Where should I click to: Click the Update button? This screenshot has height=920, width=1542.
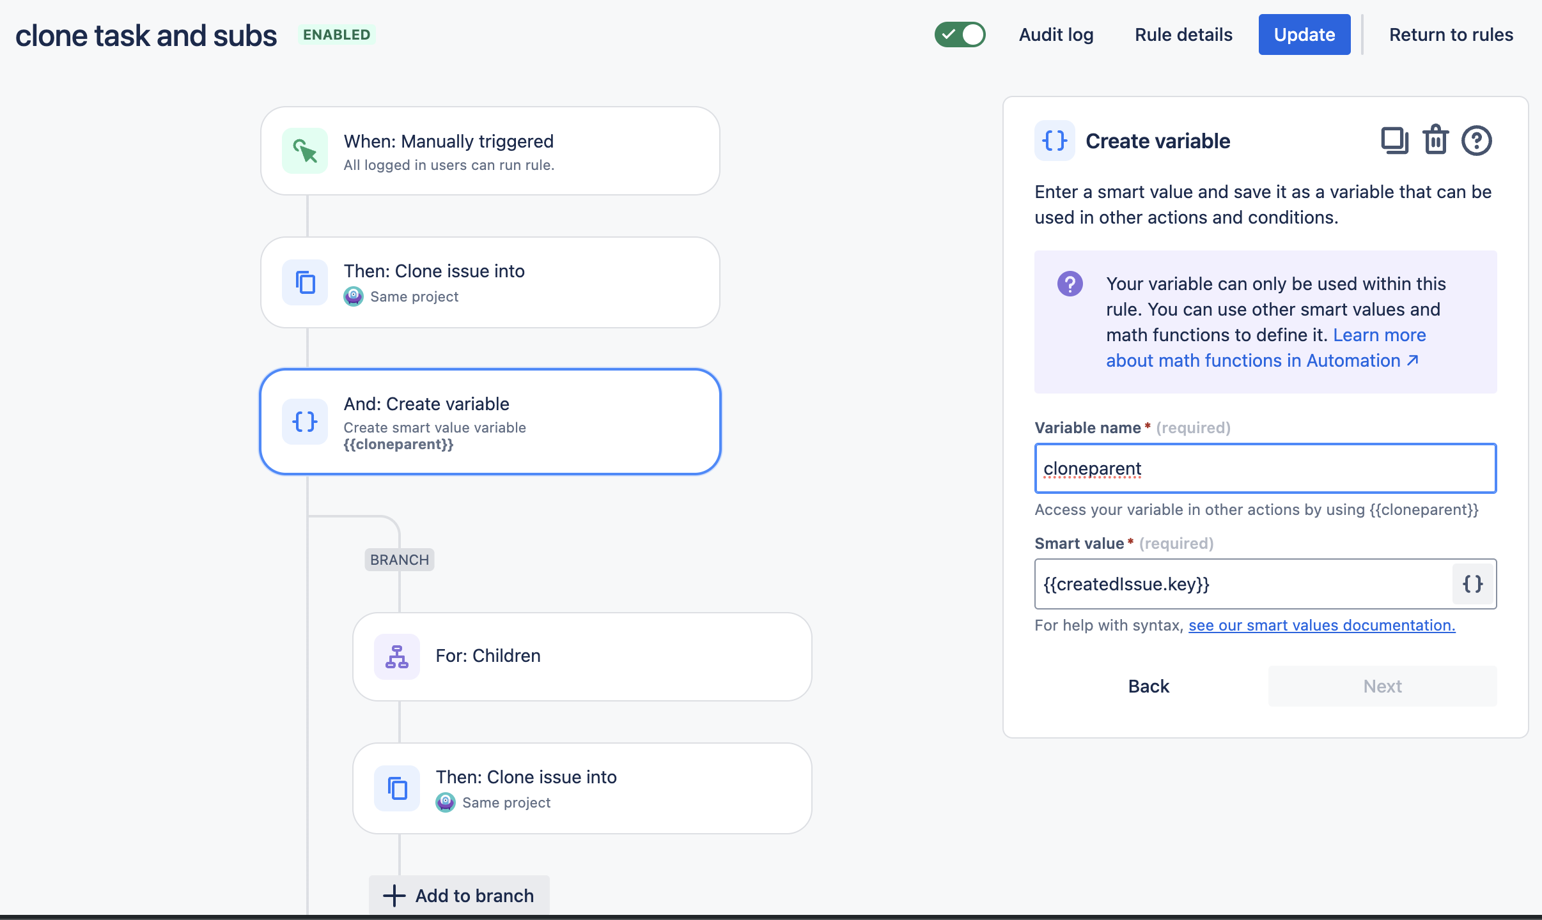click(1304, 34)
